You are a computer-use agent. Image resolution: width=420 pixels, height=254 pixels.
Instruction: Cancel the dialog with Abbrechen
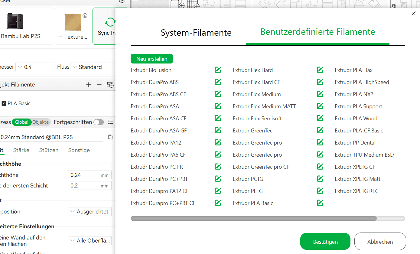[380, 242]
